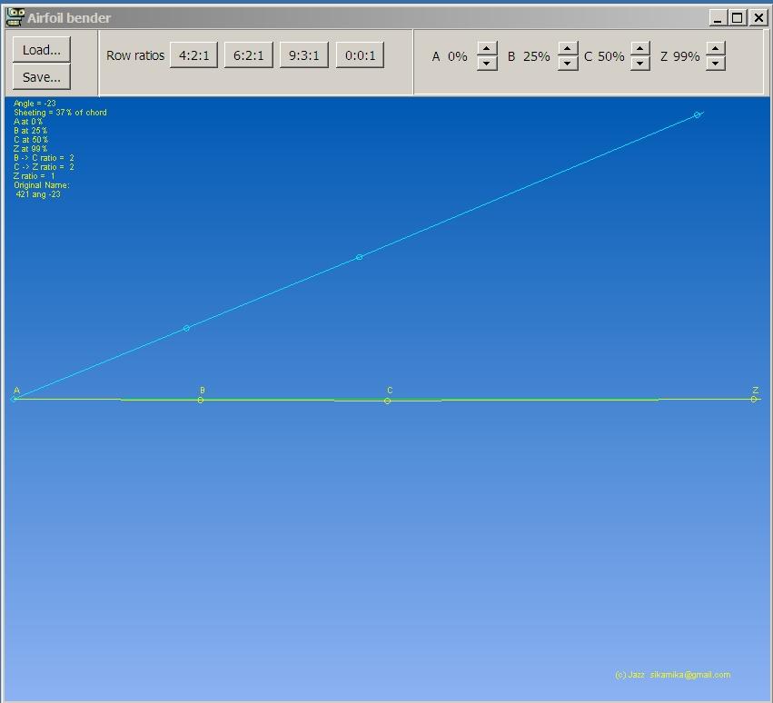Lower the C percentage with down arrow
This screenshot has height=703, width=773.
(640, 64)
